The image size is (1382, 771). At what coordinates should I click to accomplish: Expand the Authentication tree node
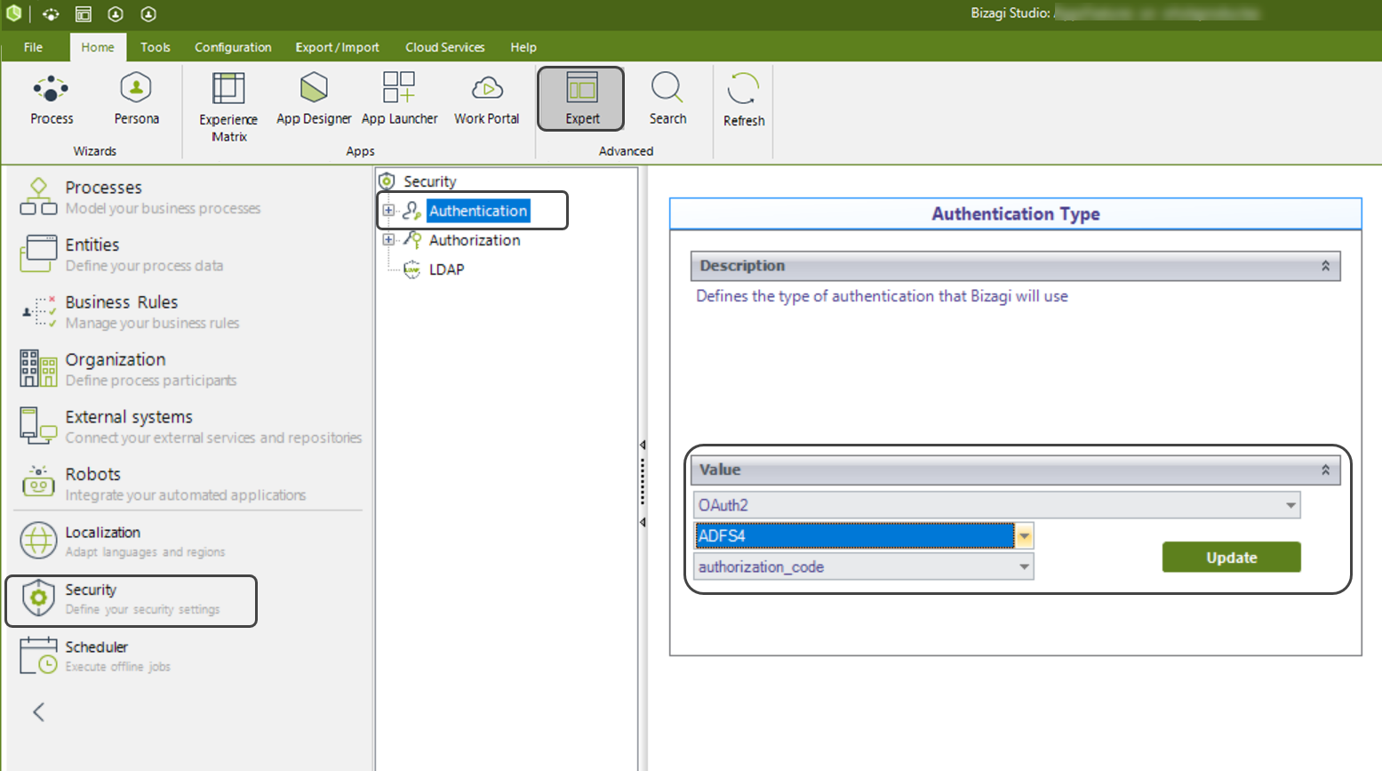(388, 211)
